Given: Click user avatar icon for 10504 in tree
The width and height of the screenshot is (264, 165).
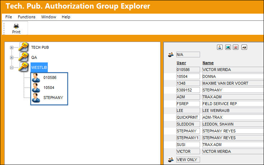Looking at the screenshot, I should pyautogui.click(x=36, y=88).
